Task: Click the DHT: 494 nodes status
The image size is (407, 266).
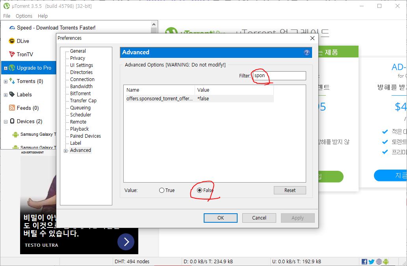Action: [132, 262]
